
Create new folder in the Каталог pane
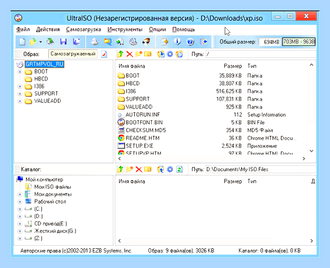[130, 169]
